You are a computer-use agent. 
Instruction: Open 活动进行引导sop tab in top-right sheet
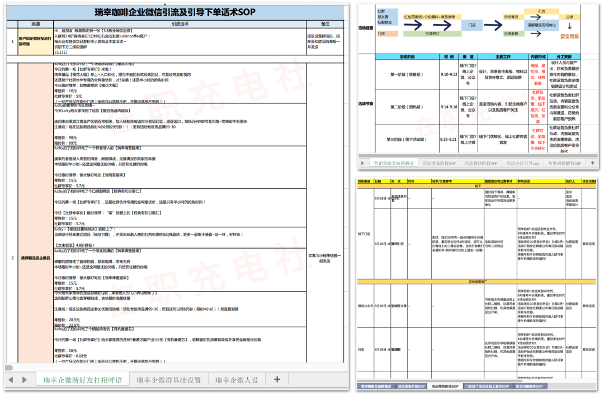(523, 164)
